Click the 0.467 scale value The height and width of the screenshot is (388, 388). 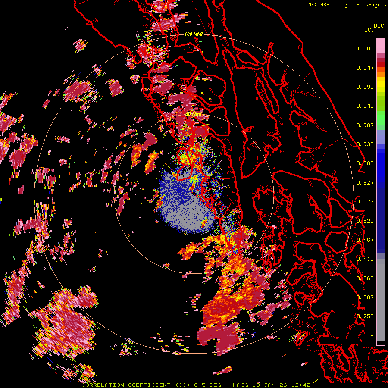(x=365, y=240)
